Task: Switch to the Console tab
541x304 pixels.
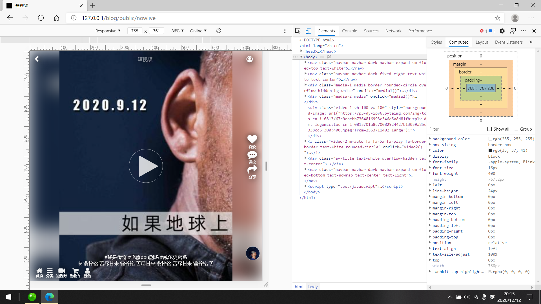Action: pyautogui.click(x=349, y=31)
